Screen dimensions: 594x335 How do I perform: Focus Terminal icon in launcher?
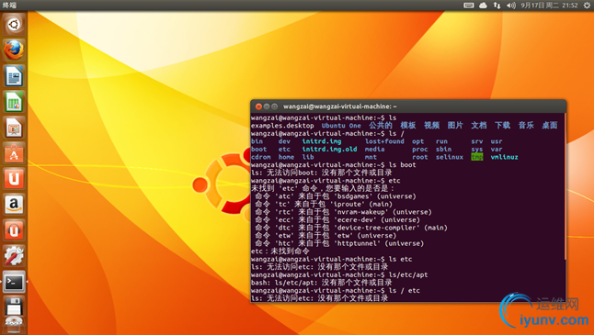(x=14, y=282)
